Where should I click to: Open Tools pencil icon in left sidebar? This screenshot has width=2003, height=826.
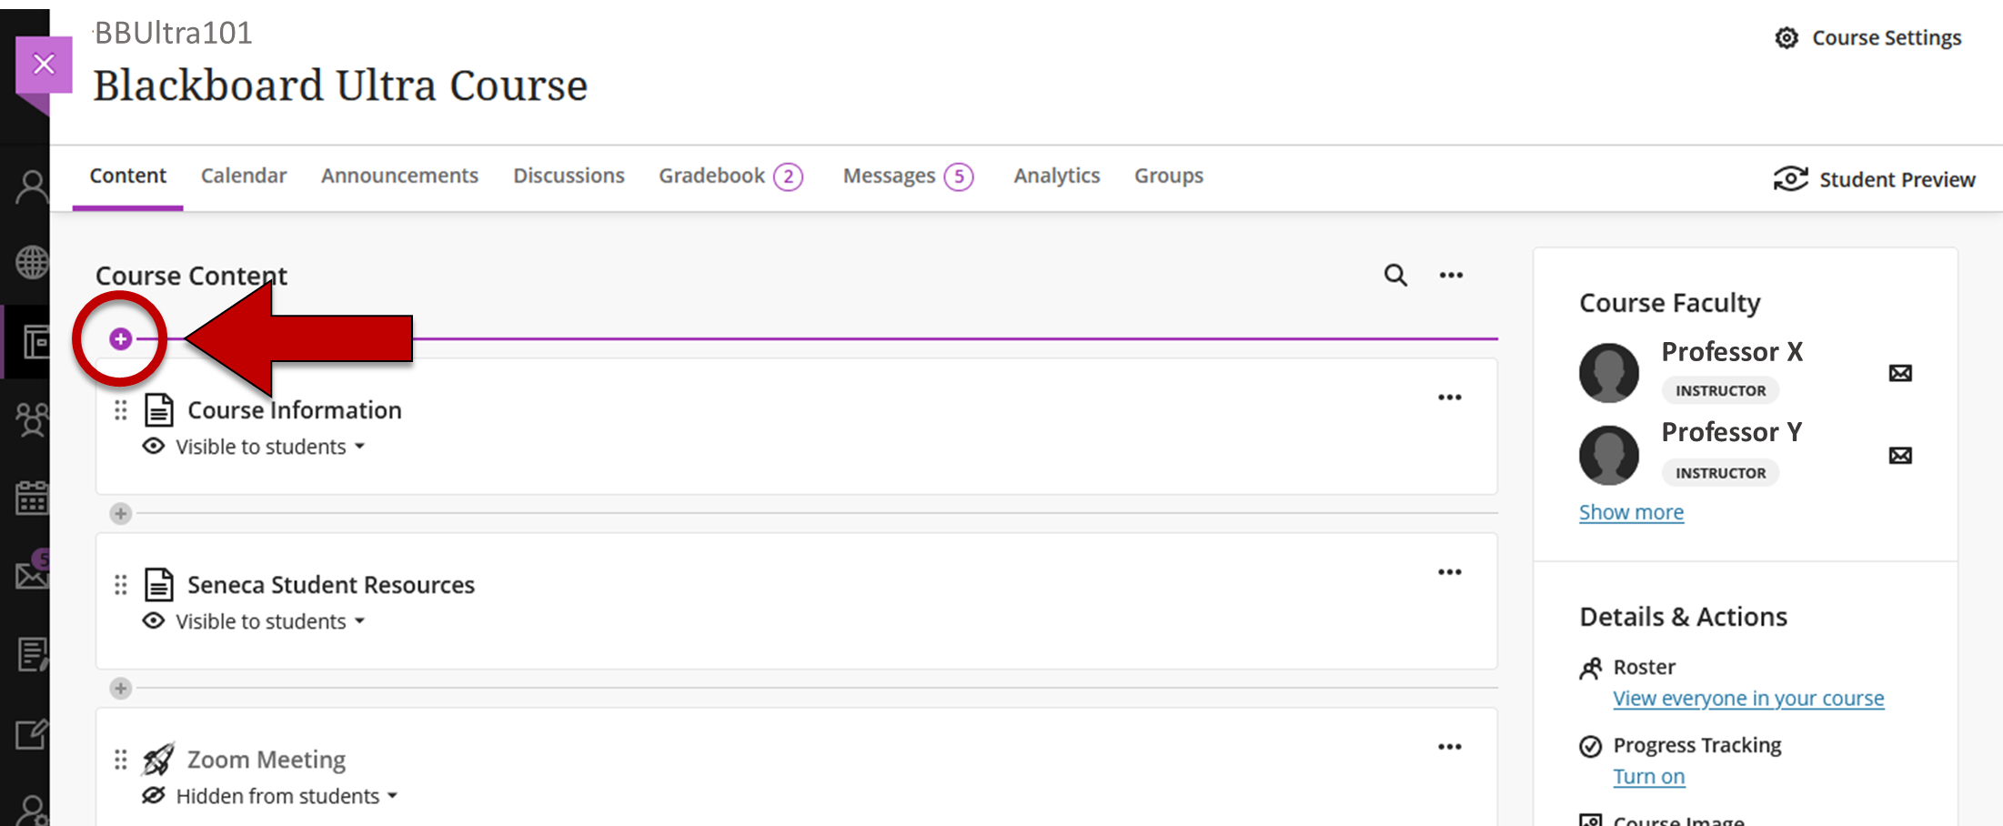click(x=32, y=733)
